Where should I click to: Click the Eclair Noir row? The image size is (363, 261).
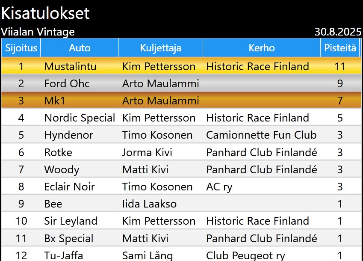[181, 187]
